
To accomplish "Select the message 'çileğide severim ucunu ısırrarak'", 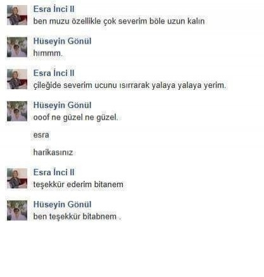I will (x=130, y=85).
